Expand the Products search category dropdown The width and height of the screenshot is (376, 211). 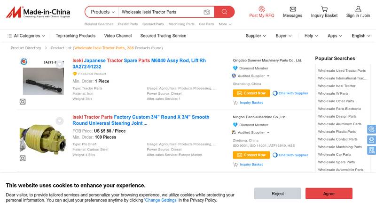click(103, 12)
